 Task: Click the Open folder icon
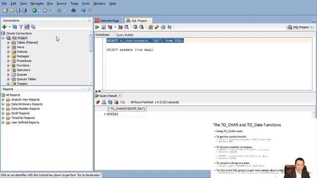(12, 10)
